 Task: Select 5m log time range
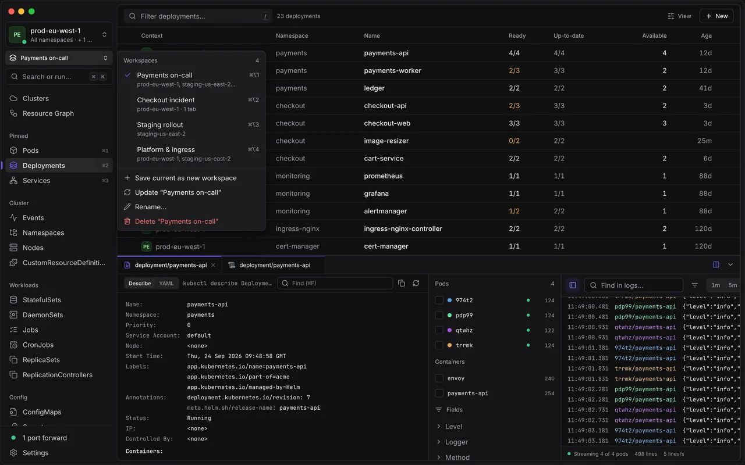coord(732,285)
